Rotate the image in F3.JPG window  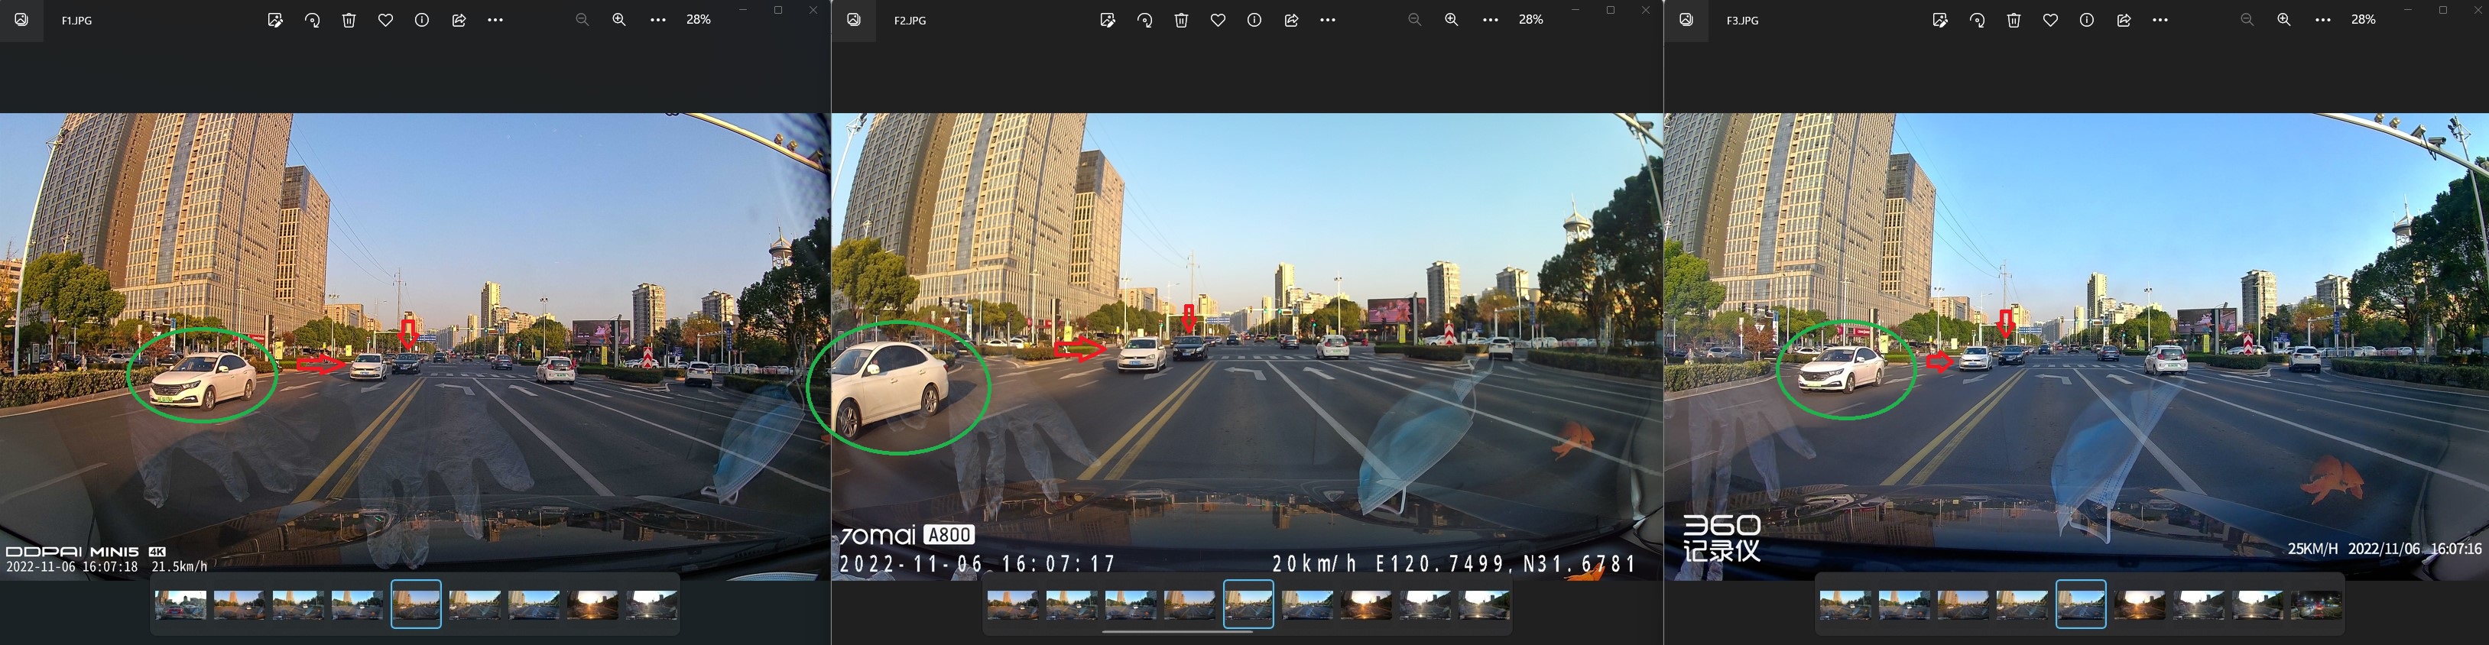(x=1977, y=21)
